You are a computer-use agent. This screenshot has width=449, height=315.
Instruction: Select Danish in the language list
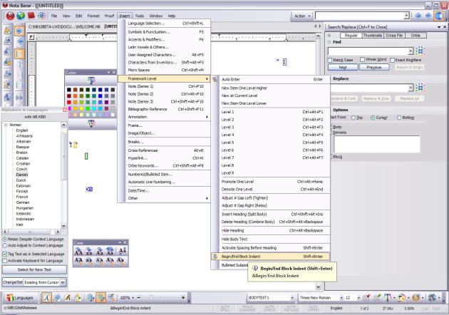tap(22, 175)
